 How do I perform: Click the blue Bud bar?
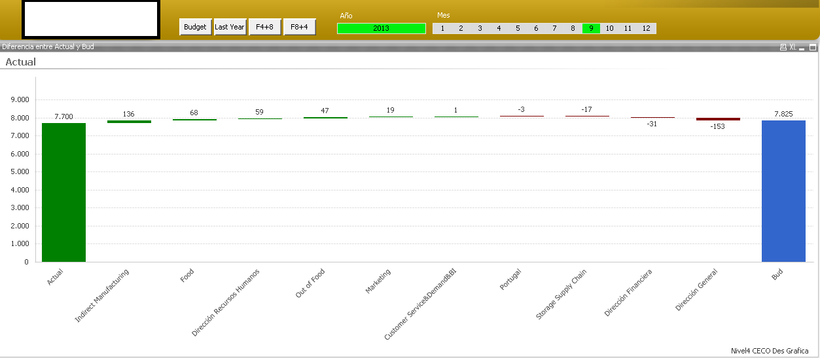tap(783, 190)
